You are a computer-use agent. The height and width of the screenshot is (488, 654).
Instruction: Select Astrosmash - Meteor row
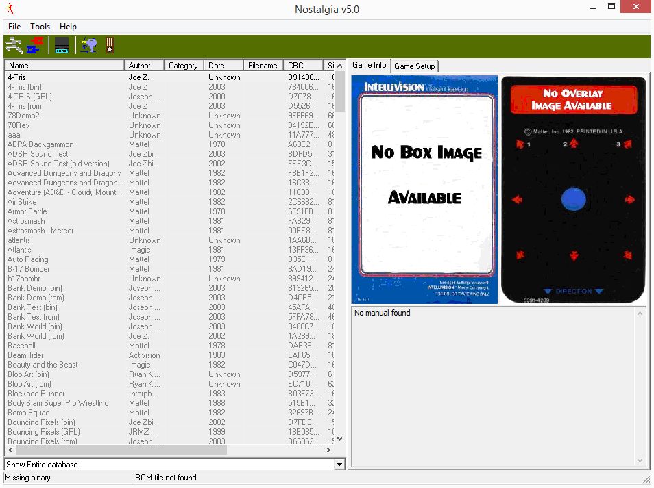point(170,231)
